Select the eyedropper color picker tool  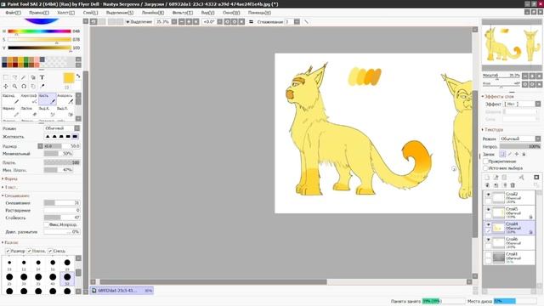[x=42, y=86]
